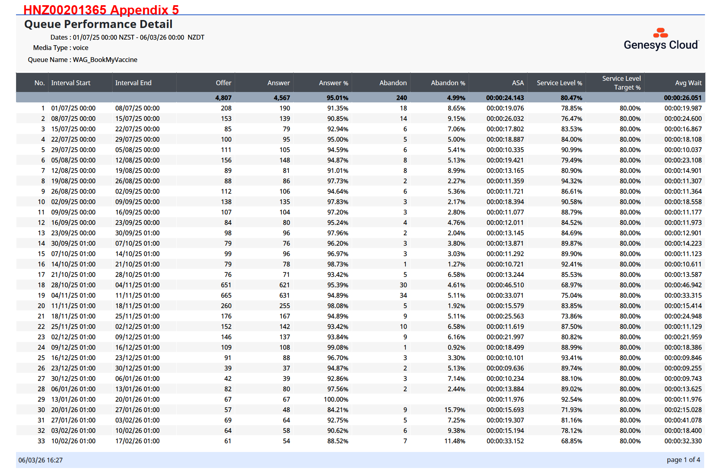Click the queue name WAG_BookMyVaccine

point(105,60)
